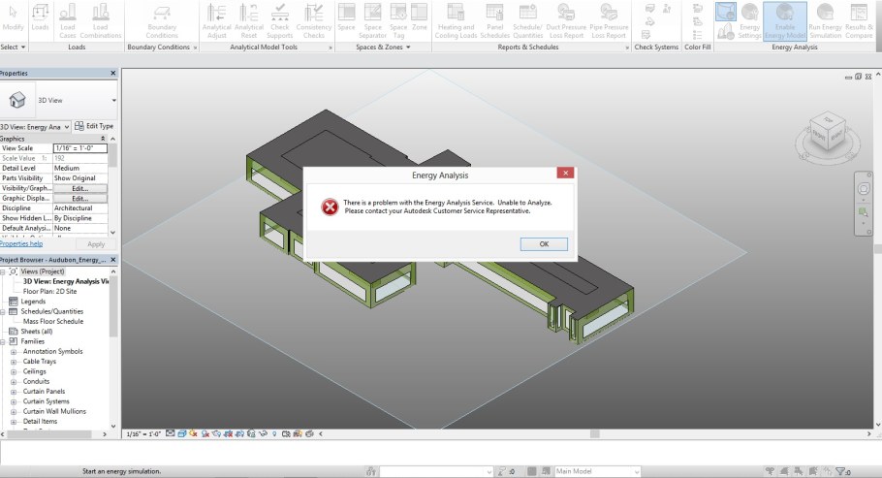This screenshot has width=882, height=478.
Task: Expand the Spaces & Zones panel dropdown
Action: tap(408, 48)
